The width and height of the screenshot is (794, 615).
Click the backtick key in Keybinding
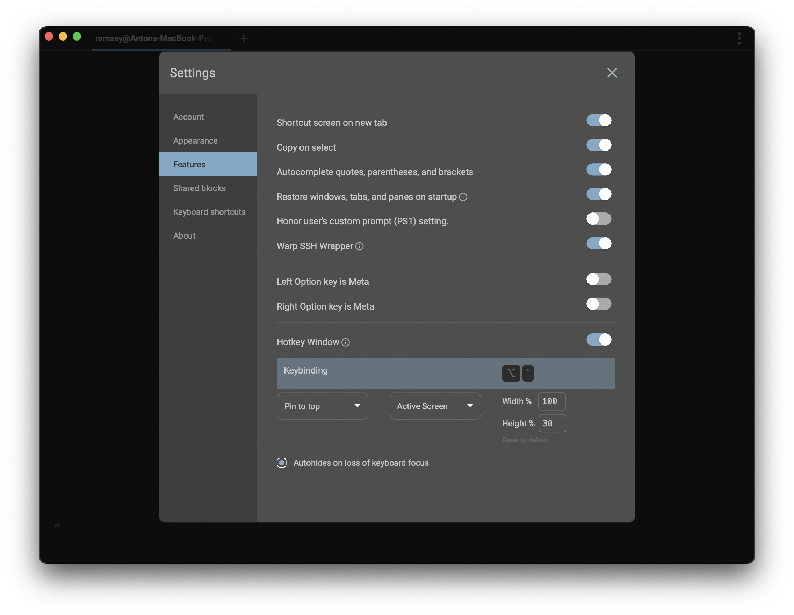click(527, 373)
